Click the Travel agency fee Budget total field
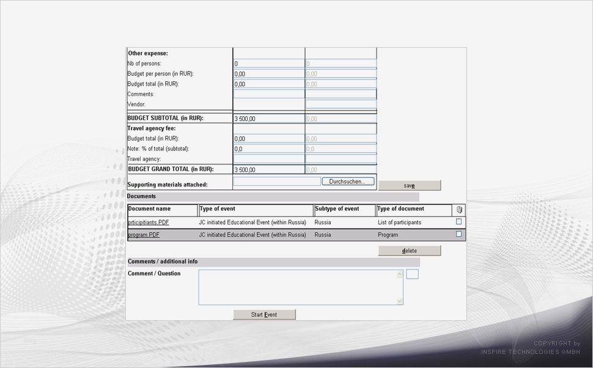 [x=269, y=139]
